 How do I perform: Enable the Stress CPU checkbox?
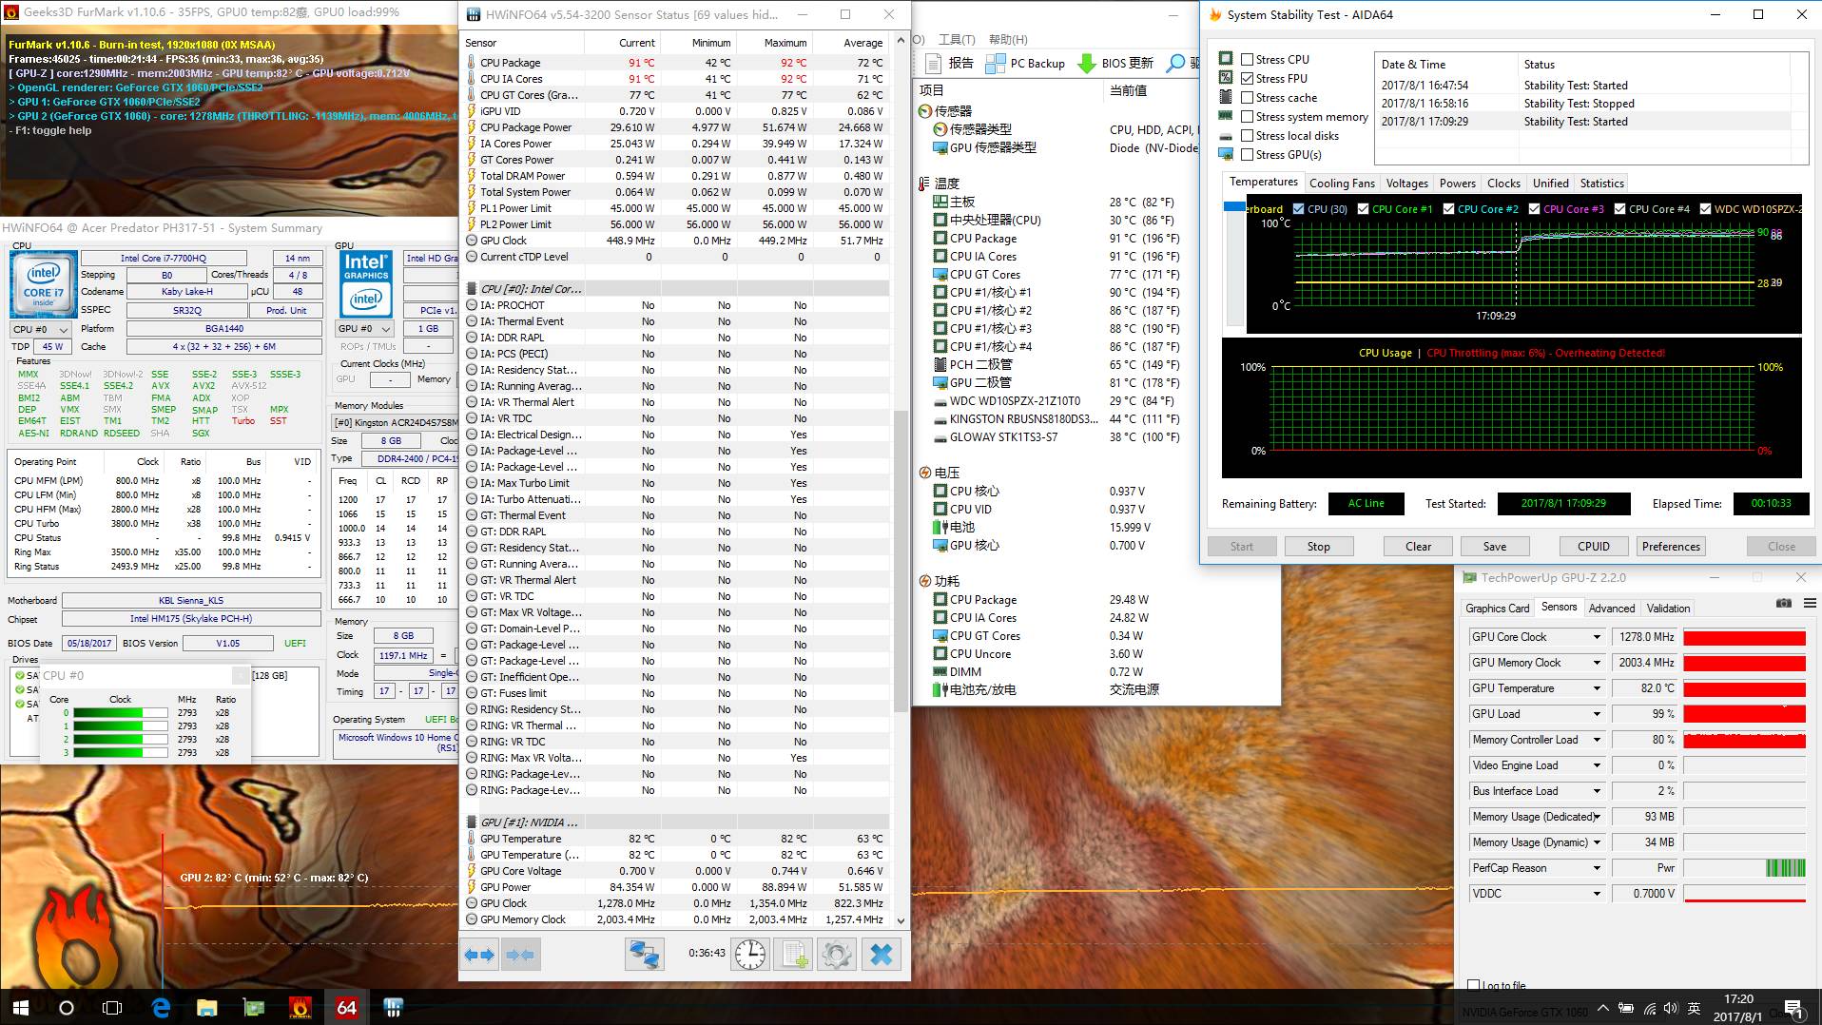pyautogui.click(x=1247, y=59)
